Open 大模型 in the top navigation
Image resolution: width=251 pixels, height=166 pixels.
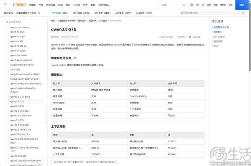coord(32,5)
